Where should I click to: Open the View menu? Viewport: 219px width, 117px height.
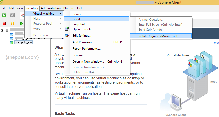20,8
